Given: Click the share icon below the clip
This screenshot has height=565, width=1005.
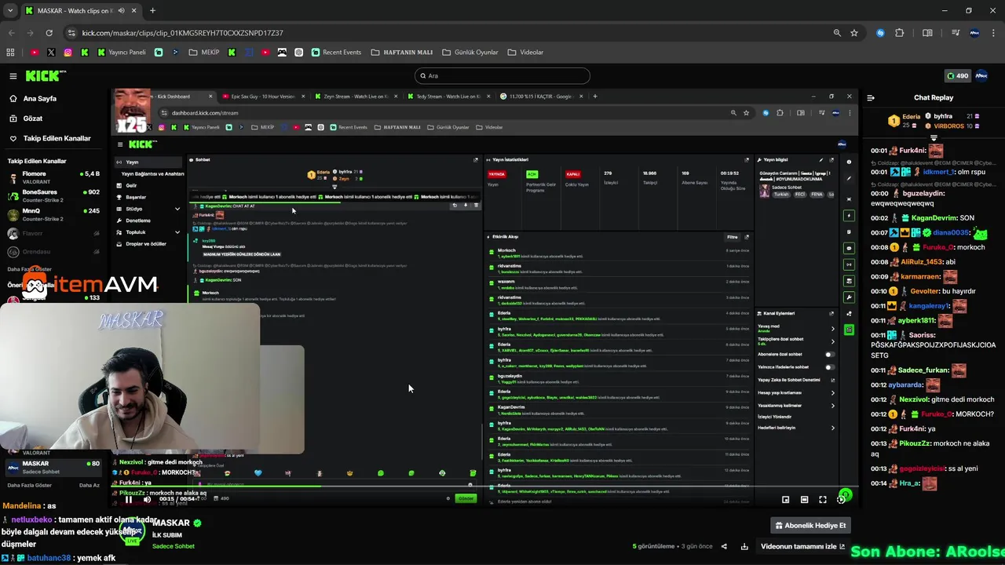Looking at the screenshot, I should (724, 546).
